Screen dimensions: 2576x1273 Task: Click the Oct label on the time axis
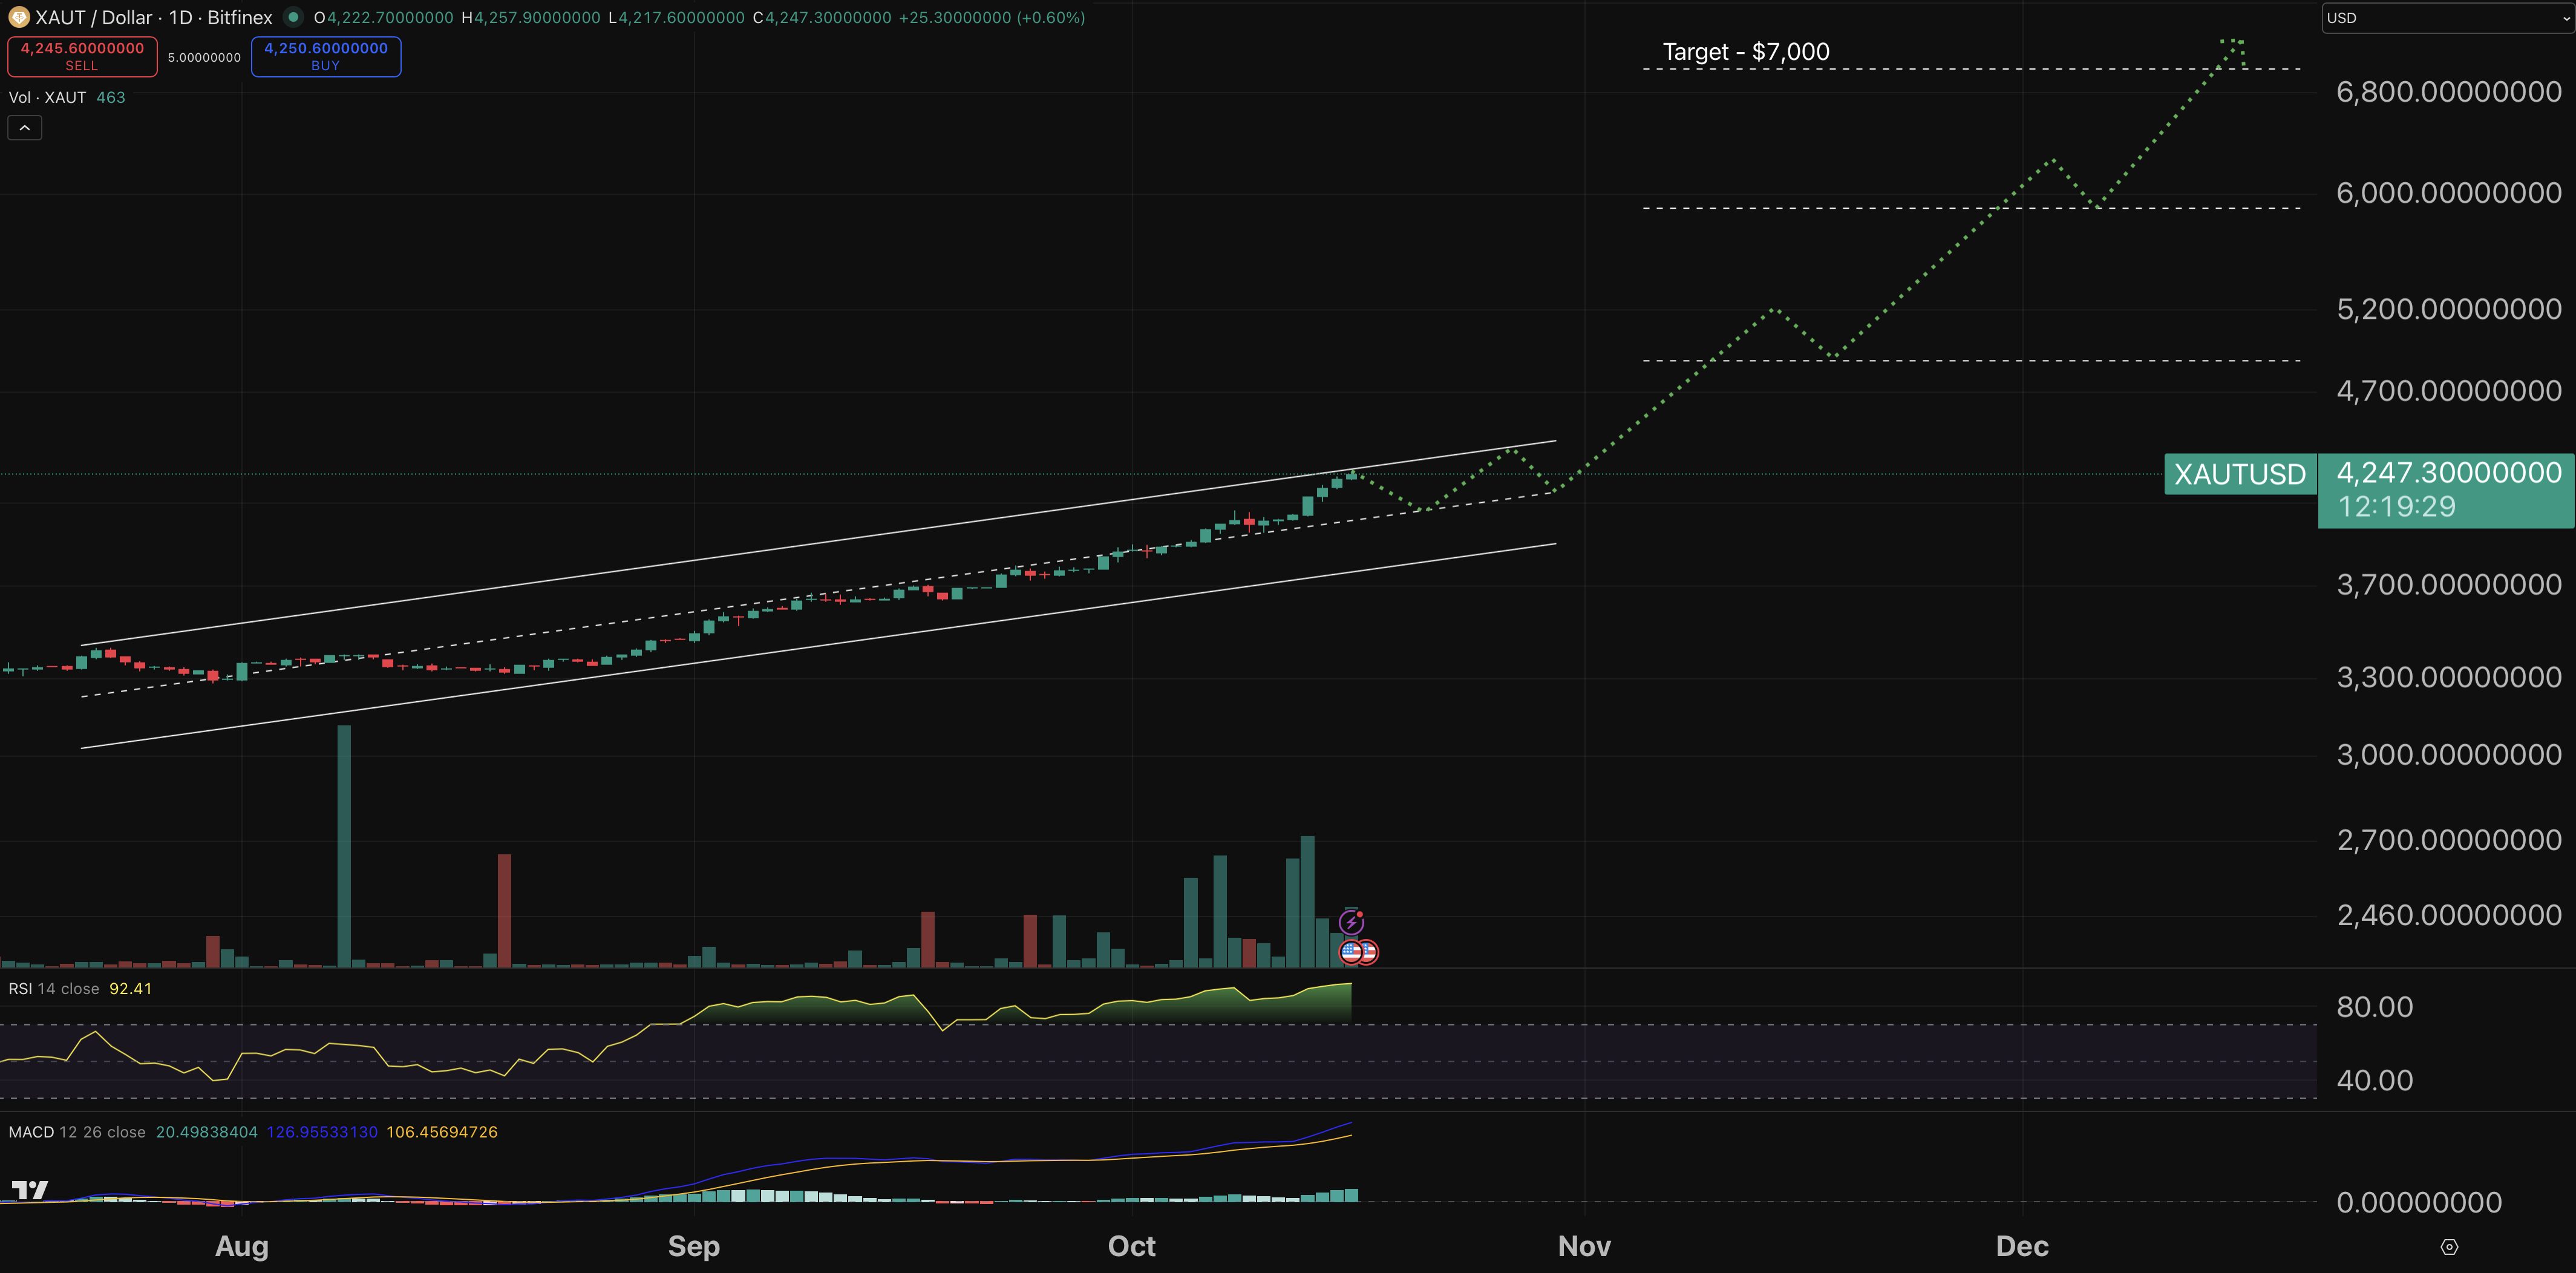tap(1132, 1246)
